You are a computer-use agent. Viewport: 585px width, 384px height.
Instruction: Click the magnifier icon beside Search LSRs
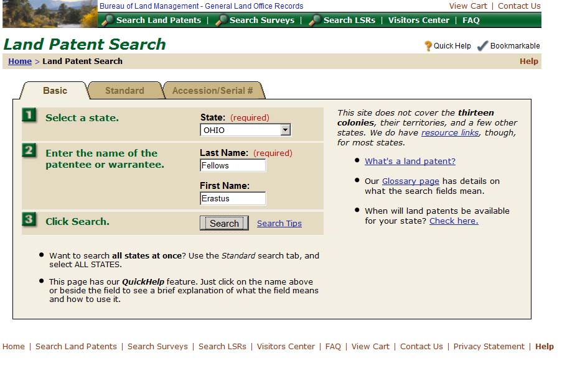coord(315,21)
